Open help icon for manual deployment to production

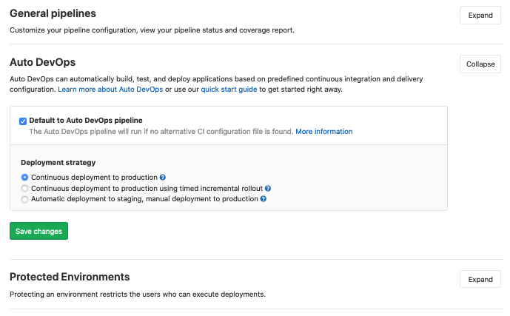click(x=263, y=199)
